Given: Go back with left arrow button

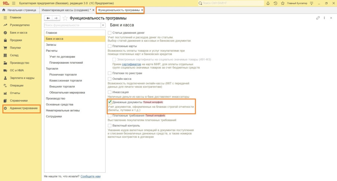Looking at the screenshot, I should click(x=48, y=18).
